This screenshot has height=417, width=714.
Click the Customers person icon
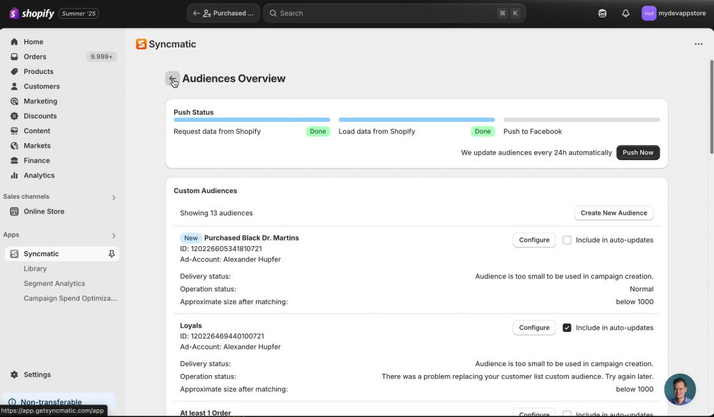coord(14,86)
